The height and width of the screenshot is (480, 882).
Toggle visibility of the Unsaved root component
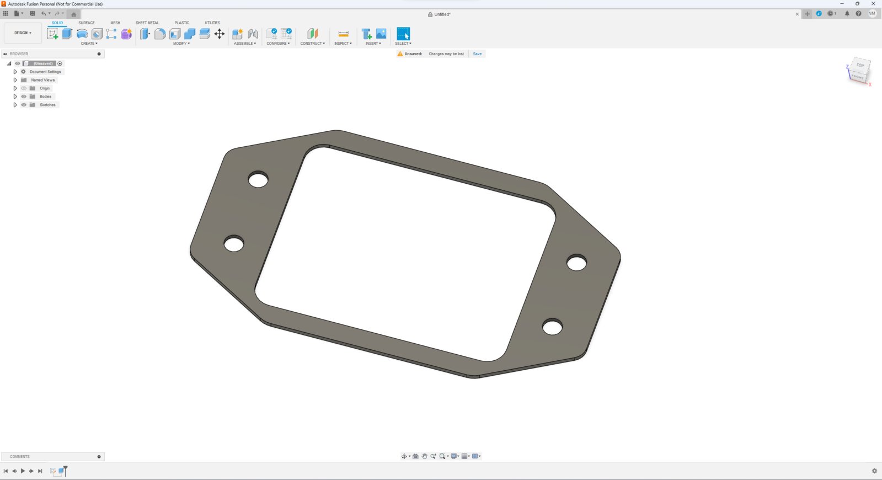18,63
